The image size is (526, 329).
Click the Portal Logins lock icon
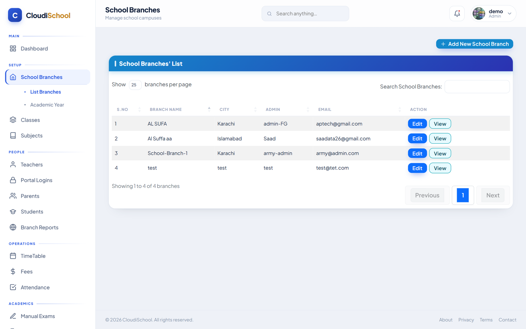13,180
